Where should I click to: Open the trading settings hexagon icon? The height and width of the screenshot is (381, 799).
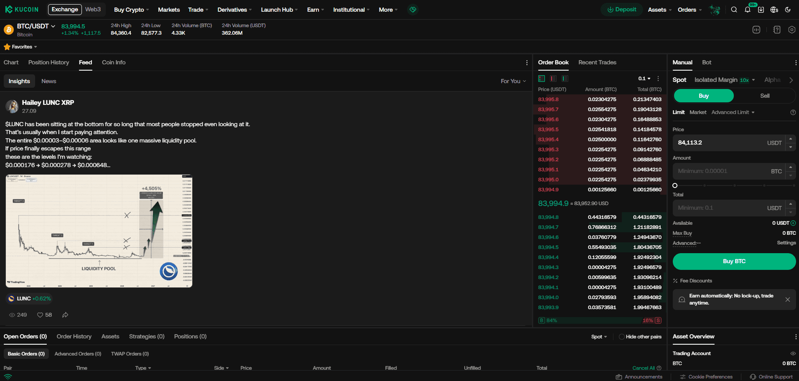point(791,30)
